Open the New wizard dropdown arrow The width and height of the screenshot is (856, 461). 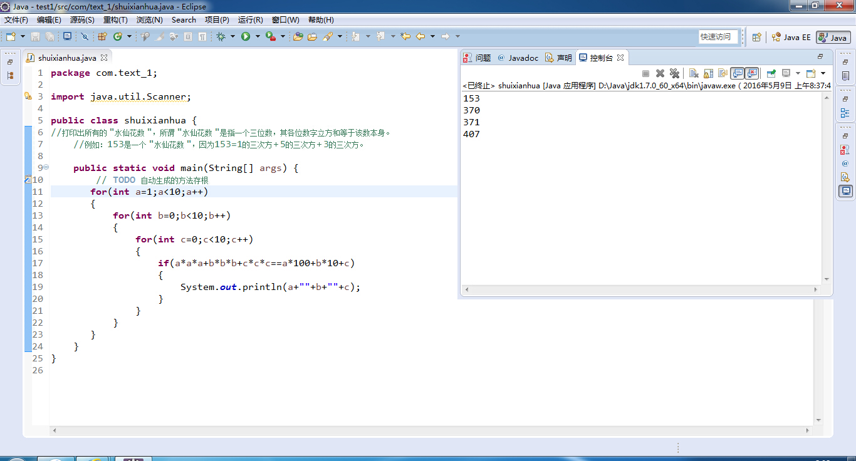pyautogui.click(x=23, y=36)
